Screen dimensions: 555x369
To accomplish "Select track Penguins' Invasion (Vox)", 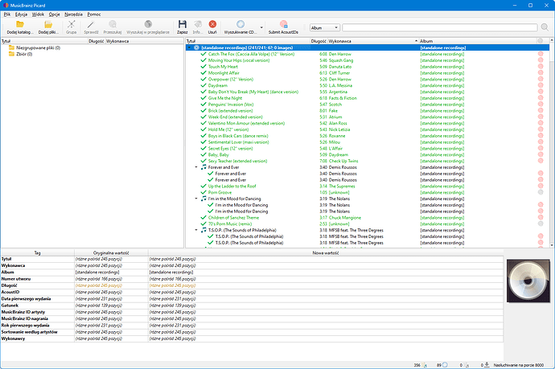I will pos(231,105).
